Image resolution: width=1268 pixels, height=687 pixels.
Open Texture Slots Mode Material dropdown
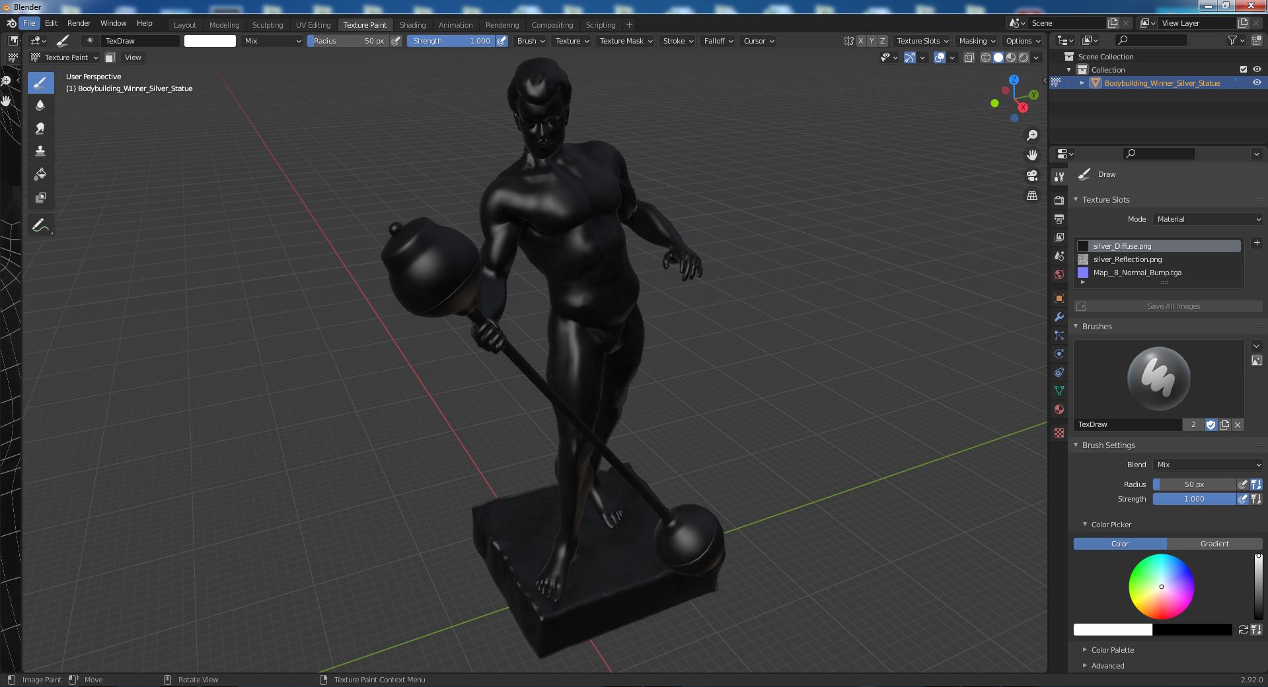click(x=1208, y=219)
